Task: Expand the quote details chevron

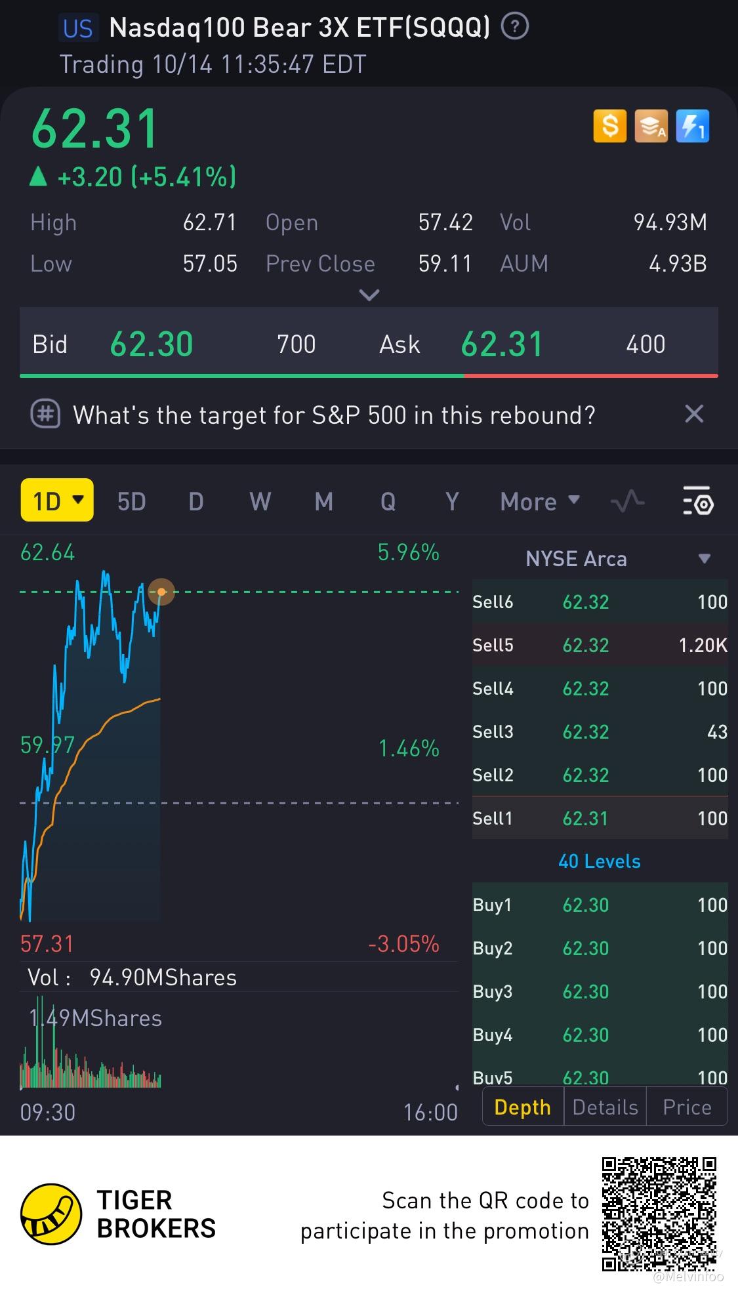Action: [369, 295]
